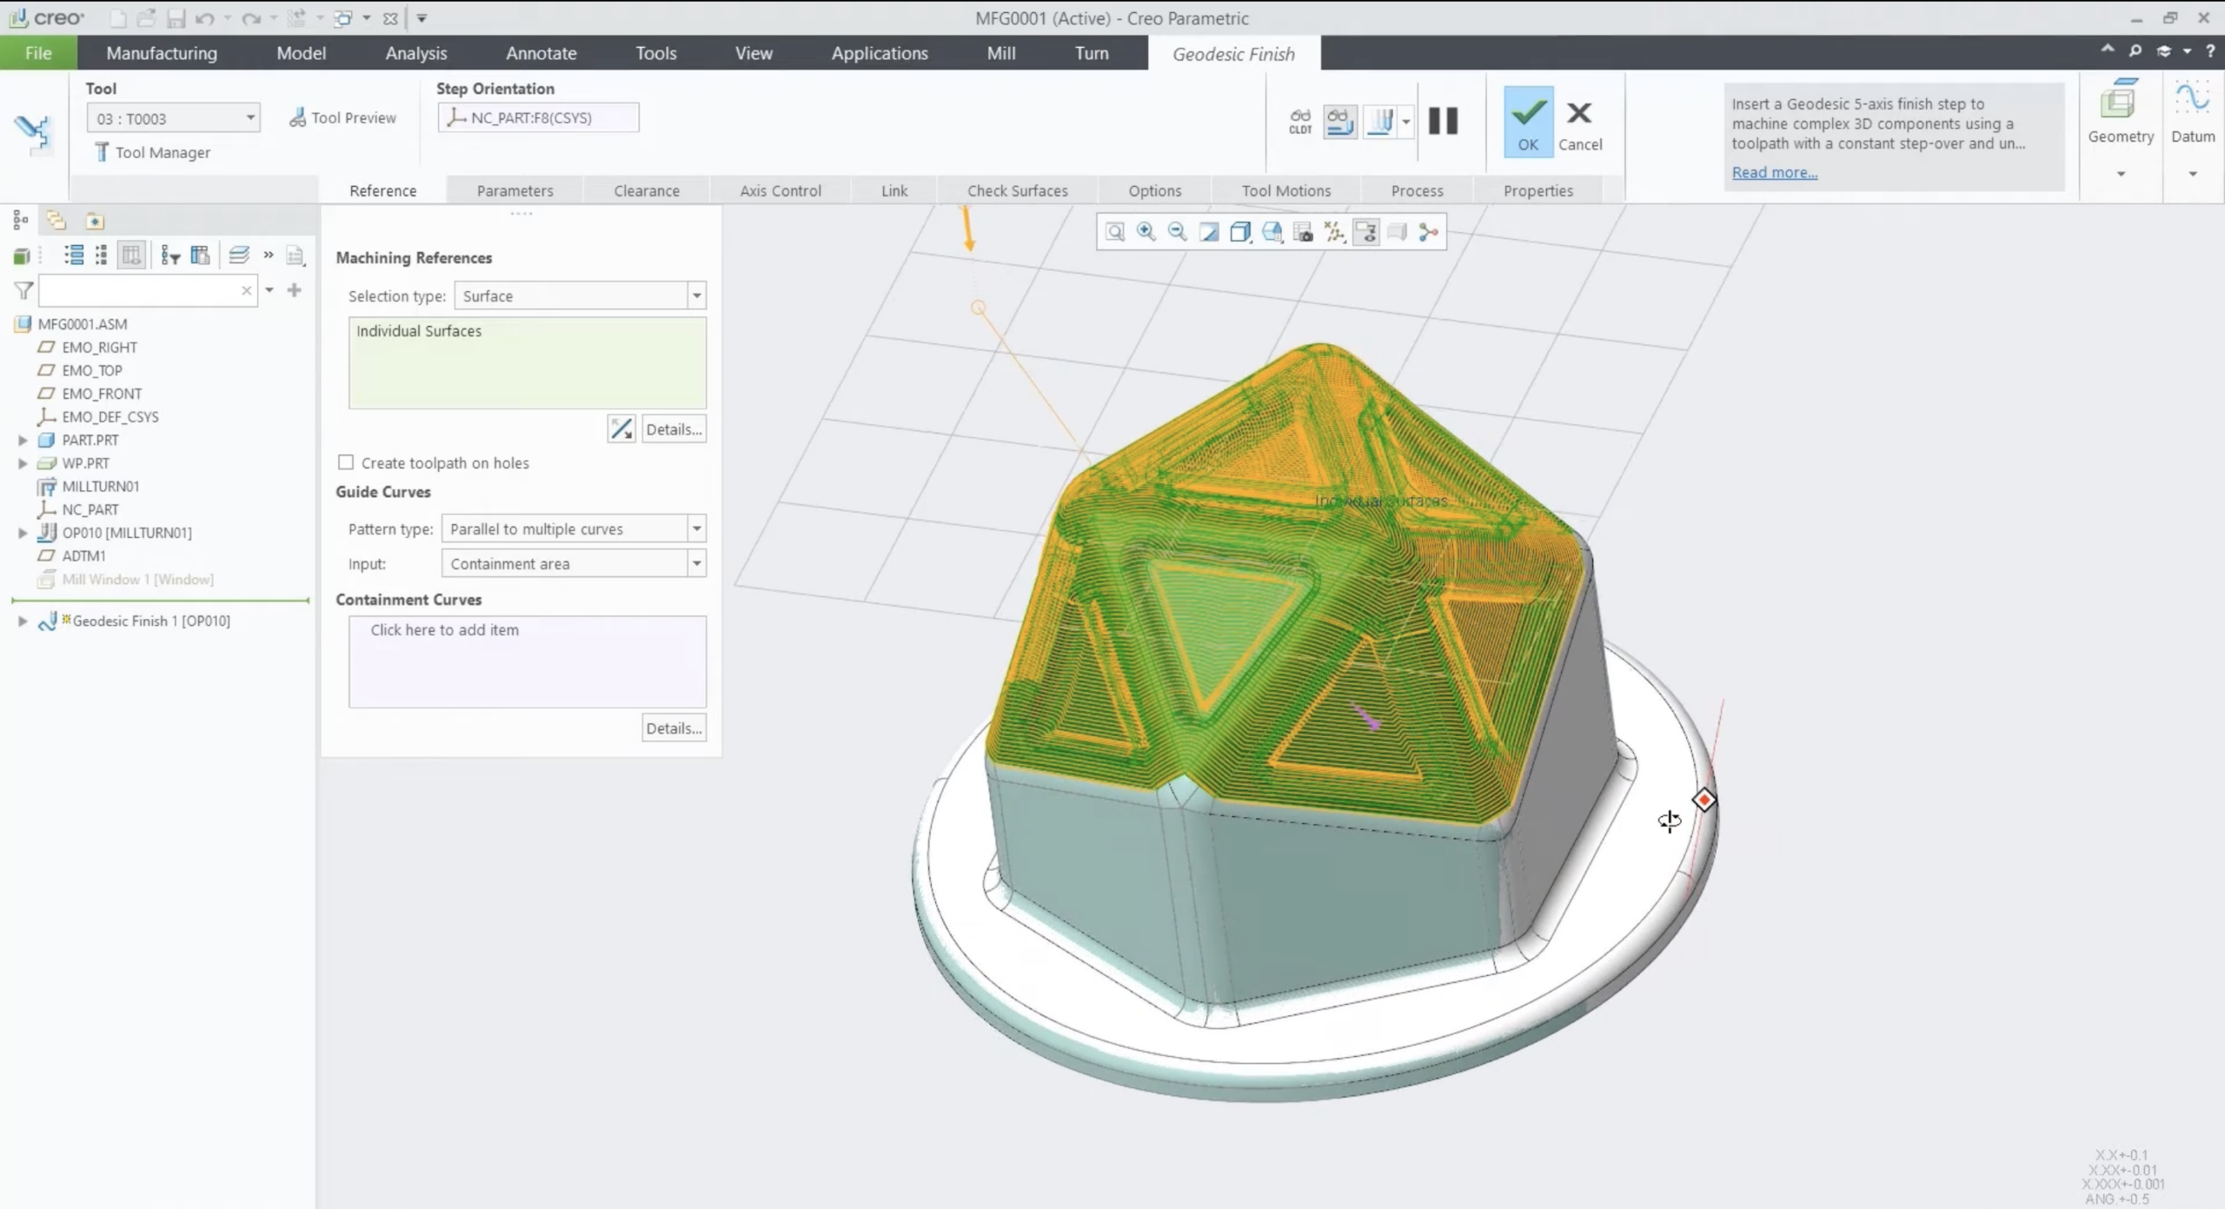Viewport: 2225px width, 1209px height.
Task: Click the surface selection tool icon
Action: pyautogui.click(x=621, y=428)
